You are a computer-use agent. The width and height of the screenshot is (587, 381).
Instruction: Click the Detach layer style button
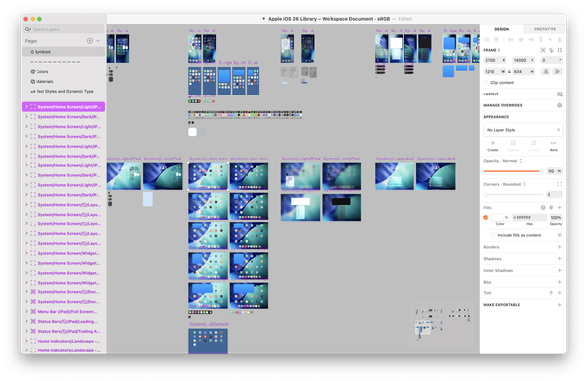[x=534, y=146]
